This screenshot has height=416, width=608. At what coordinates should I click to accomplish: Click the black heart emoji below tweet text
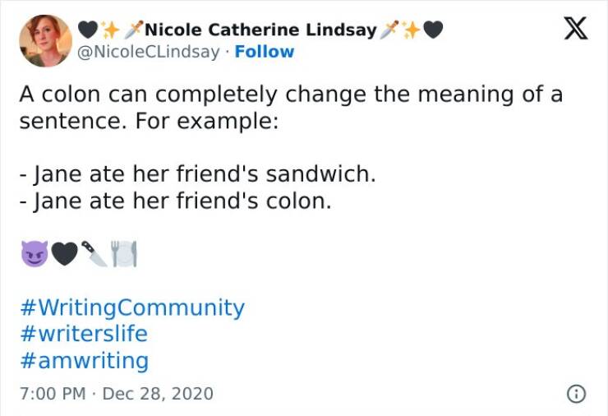pyautogui.click(x=65, y=256)
